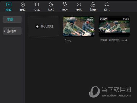137x103 pixels.
Task: Open the 转场 transition icon
Action: 79,4
